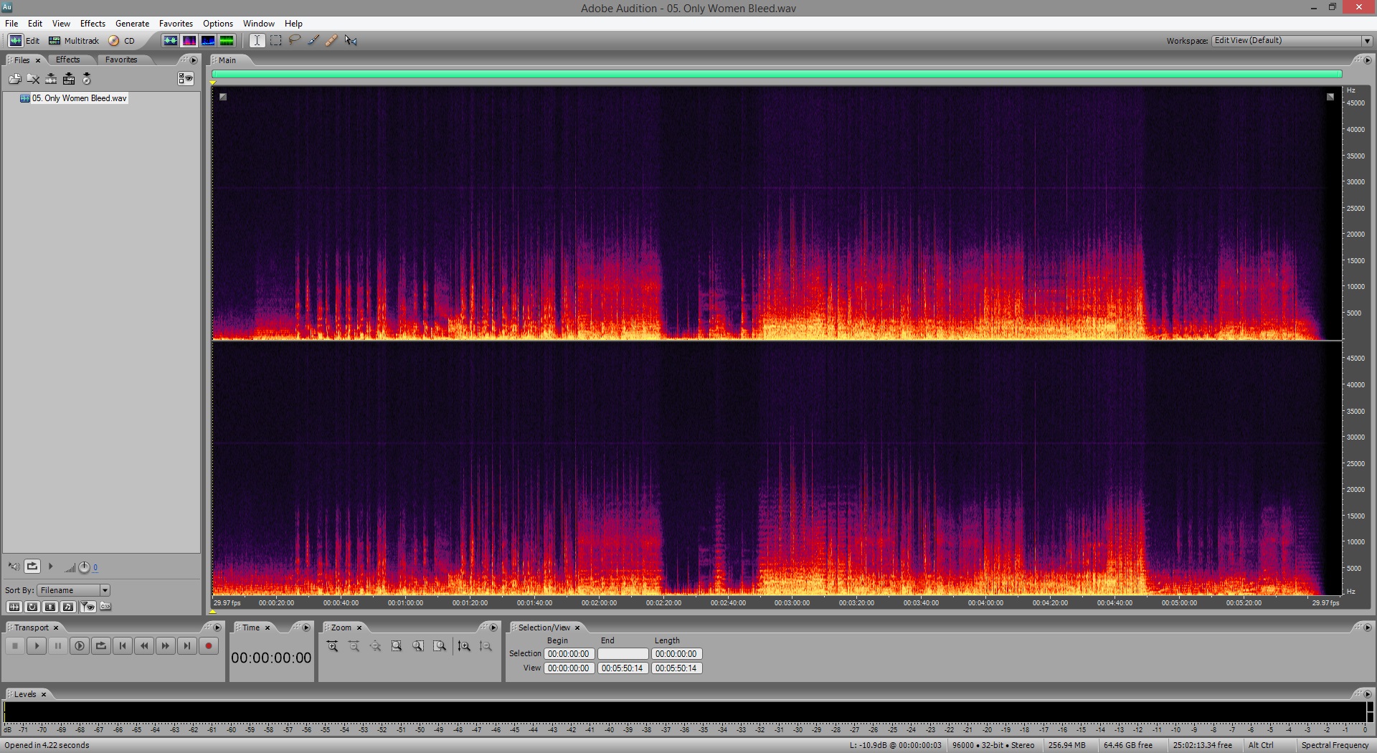Click Insert Into CD List icon
The width and height of the screenshot is (1377, 753).
pyautogui.click(x=87, y=79)
